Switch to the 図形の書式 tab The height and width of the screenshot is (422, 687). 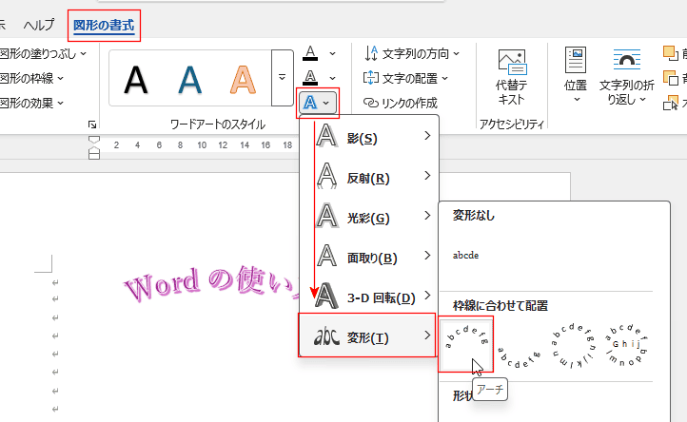(104, 24)
